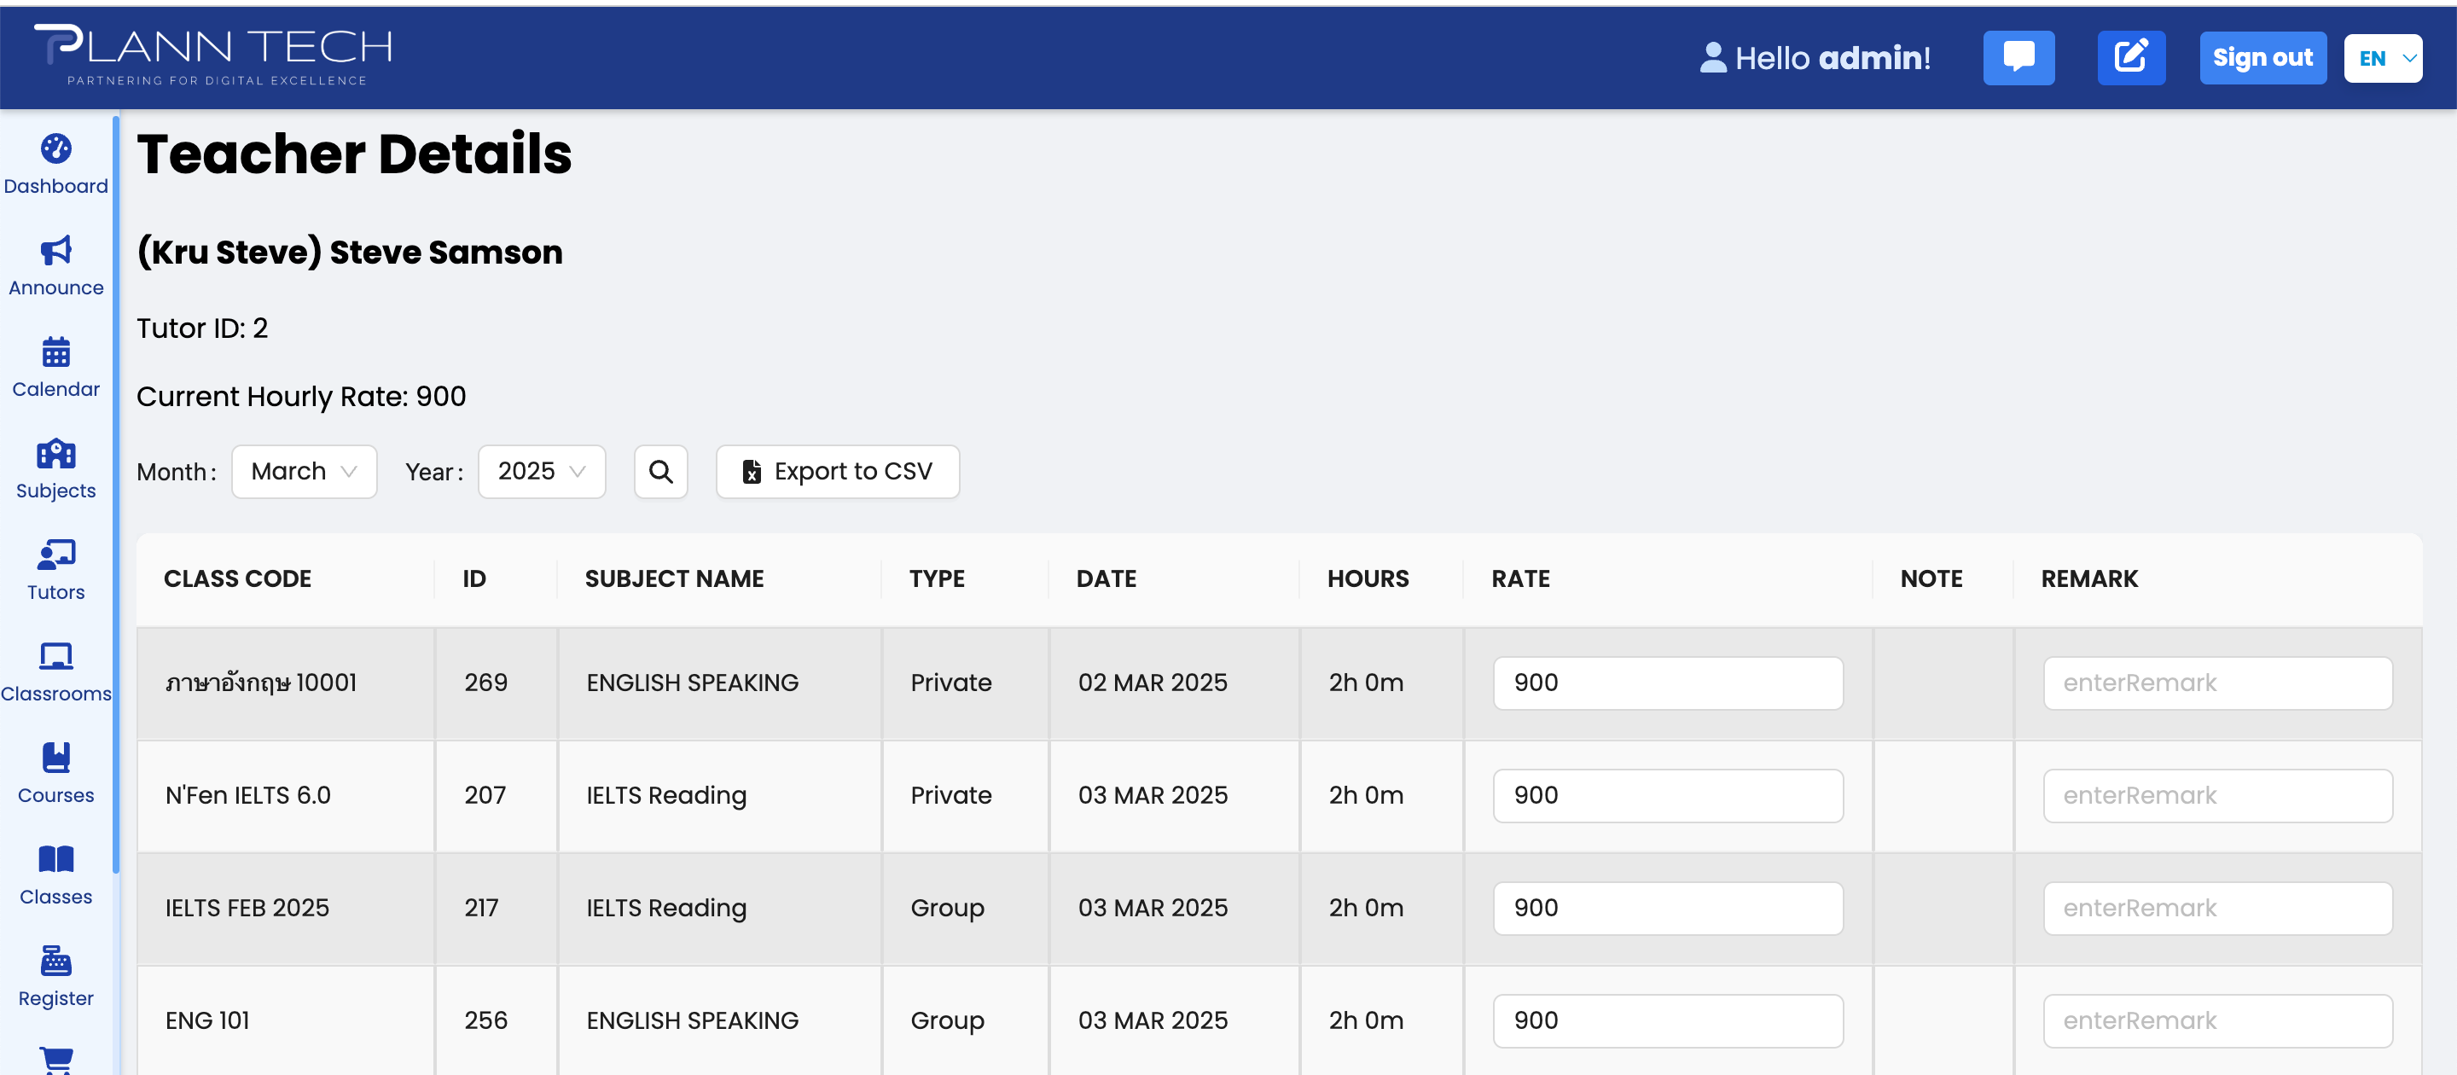Expand the EN language selector

coord(2383,58)
